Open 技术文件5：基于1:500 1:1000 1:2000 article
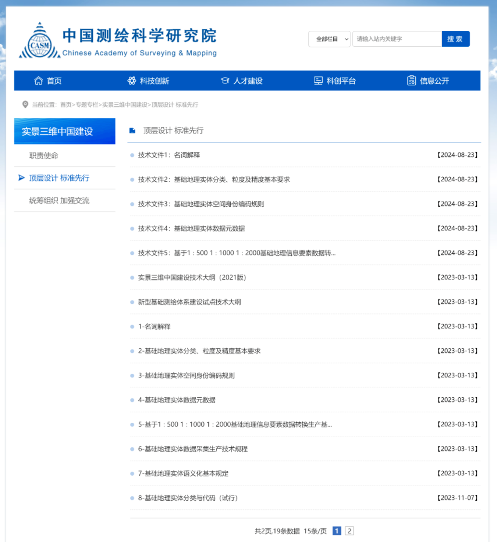This screenshot has height=542, width=497. [236, 253]
